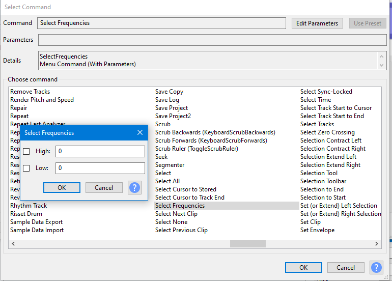Viewport: 392px width, 281px height.
Task: Select the Repeat command
Action: [x=19, y=116]
